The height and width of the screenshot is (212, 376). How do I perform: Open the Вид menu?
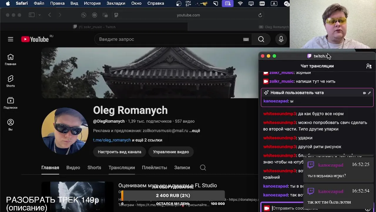point(74,3)
